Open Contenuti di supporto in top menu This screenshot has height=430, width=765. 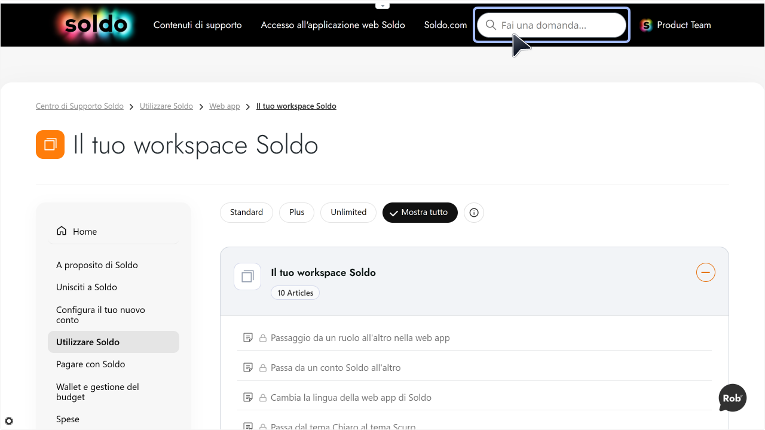pos(198,25)
